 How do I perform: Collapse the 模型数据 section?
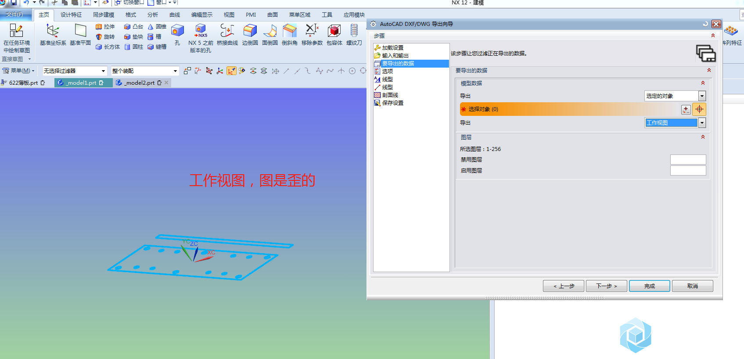click(703, 83)
